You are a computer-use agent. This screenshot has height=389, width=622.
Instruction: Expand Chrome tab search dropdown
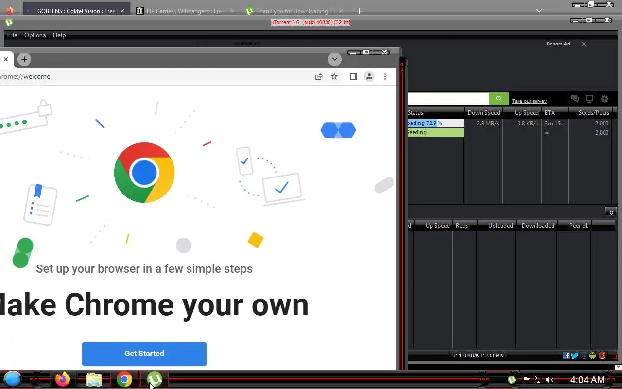coord(334,59)
